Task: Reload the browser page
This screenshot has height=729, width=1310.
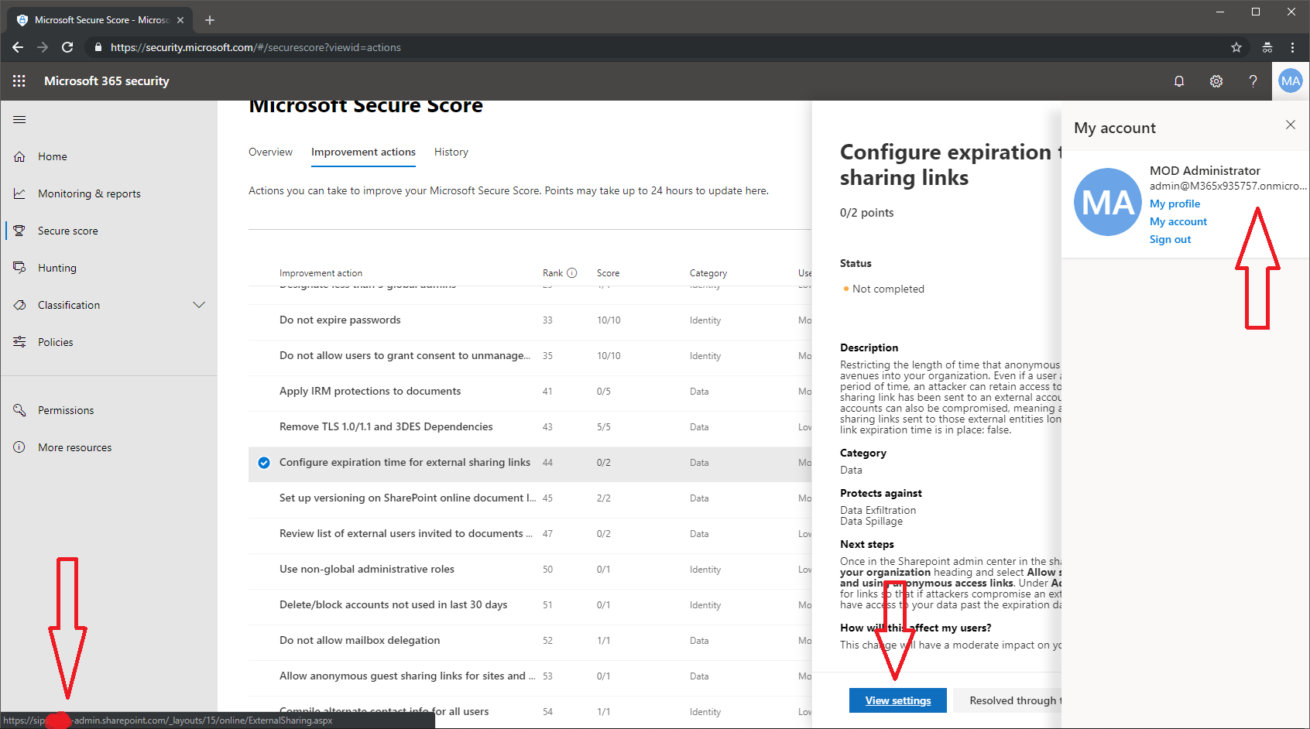Action: [67, 47]
